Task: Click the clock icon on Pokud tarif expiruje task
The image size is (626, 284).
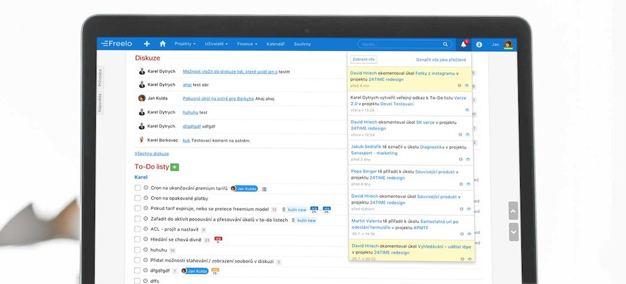Action: click(146, 209)
